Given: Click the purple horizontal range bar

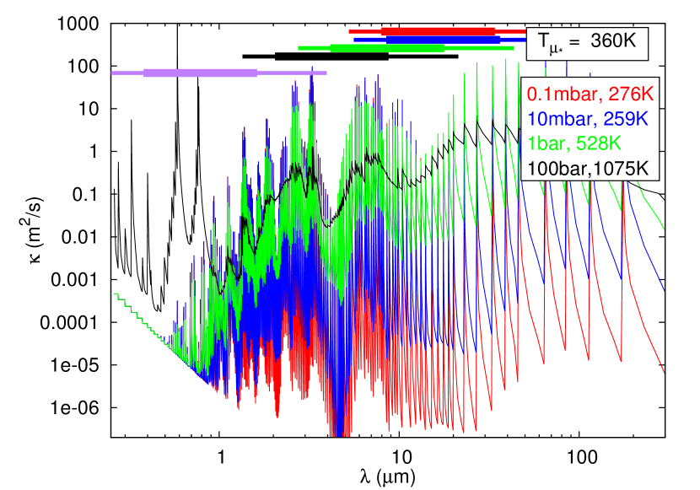Looking at the screenshot, I should point(218,73).
